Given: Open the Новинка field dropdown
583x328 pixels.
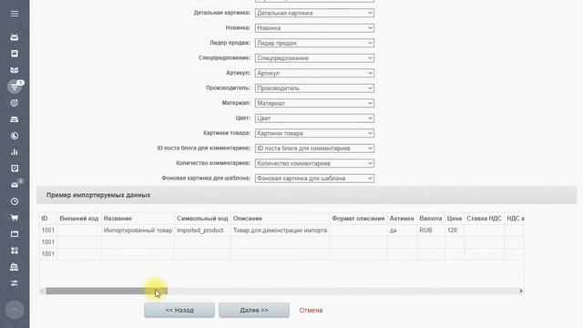Looking at the screenshot, I should click(x=314, y=28).
